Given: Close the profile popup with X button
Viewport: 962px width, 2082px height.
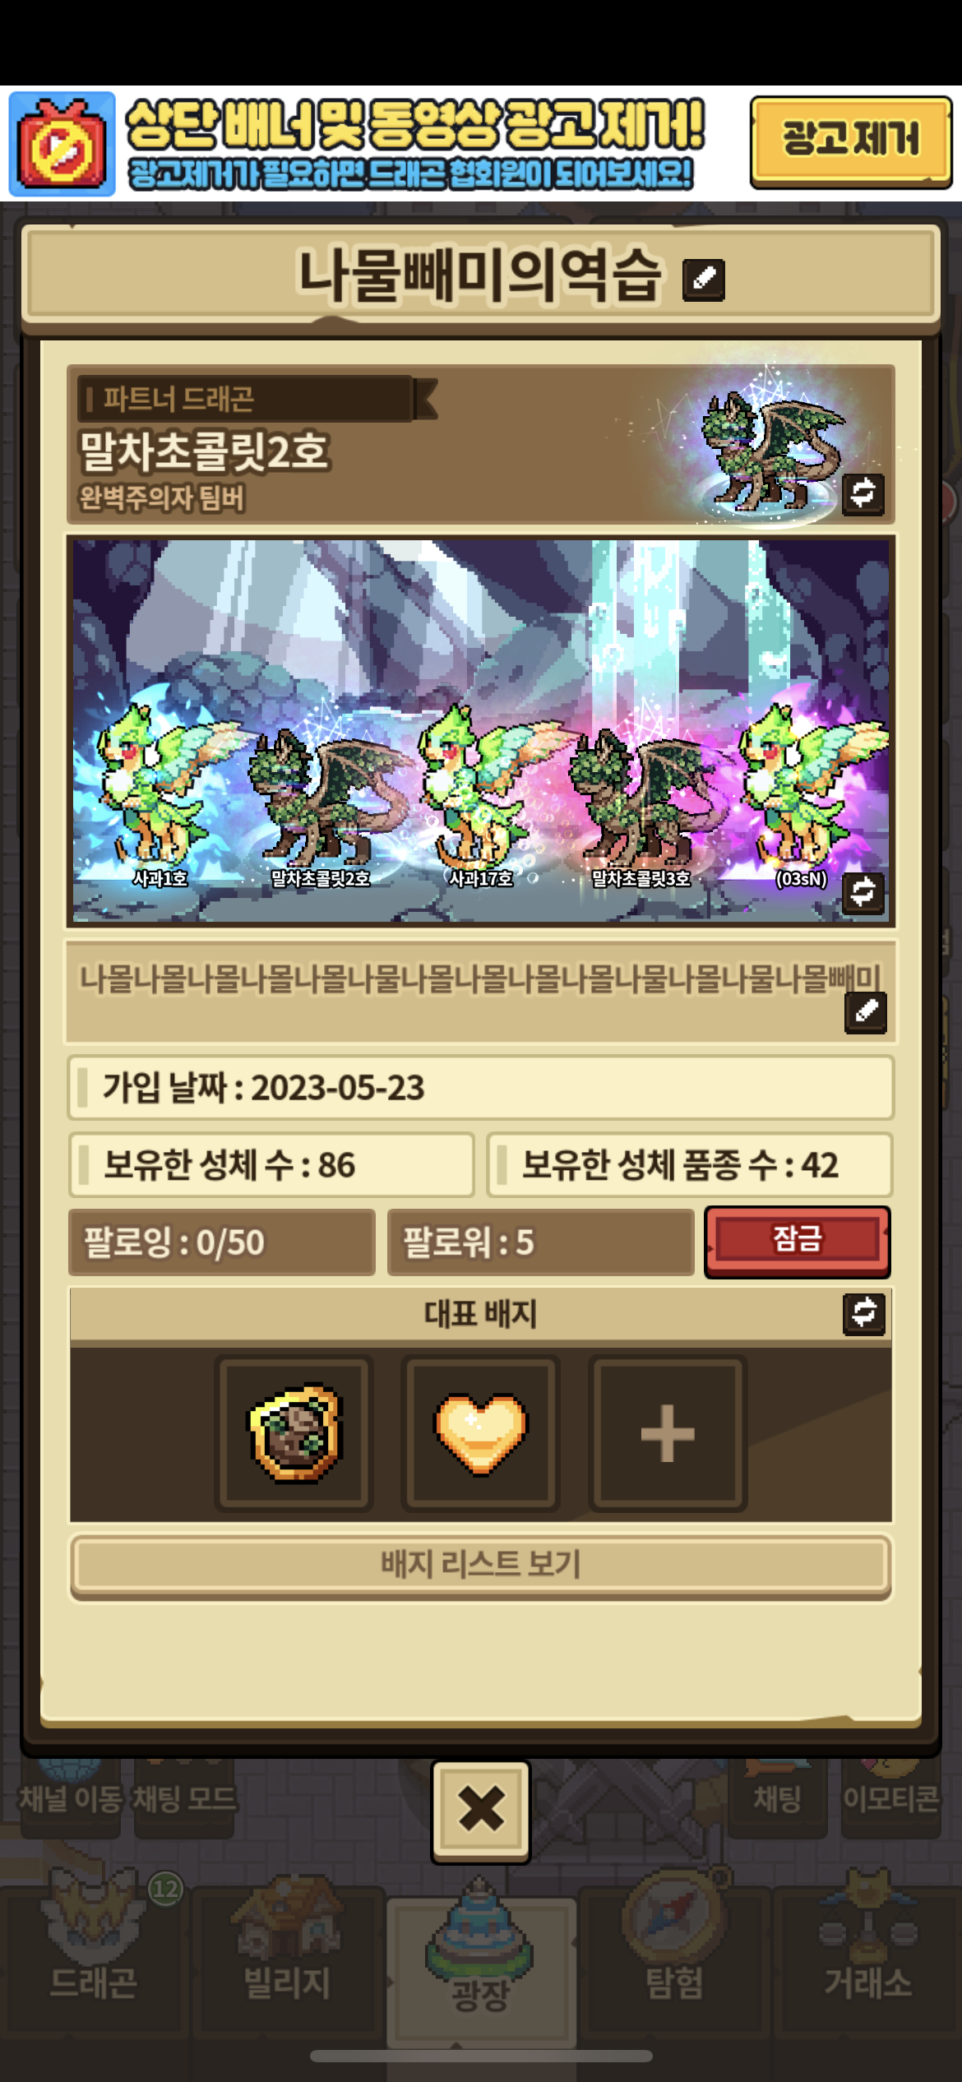Looking at the screenshot, I should coord(481,1811).
